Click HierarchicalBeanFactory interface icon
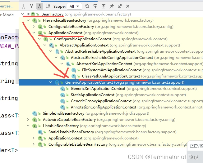The height and width of the screenshot is (163, 203). click(35, 20)
